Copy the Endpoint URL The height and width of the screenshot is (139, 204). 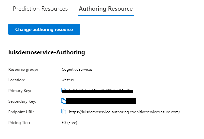tap(64, 112)
